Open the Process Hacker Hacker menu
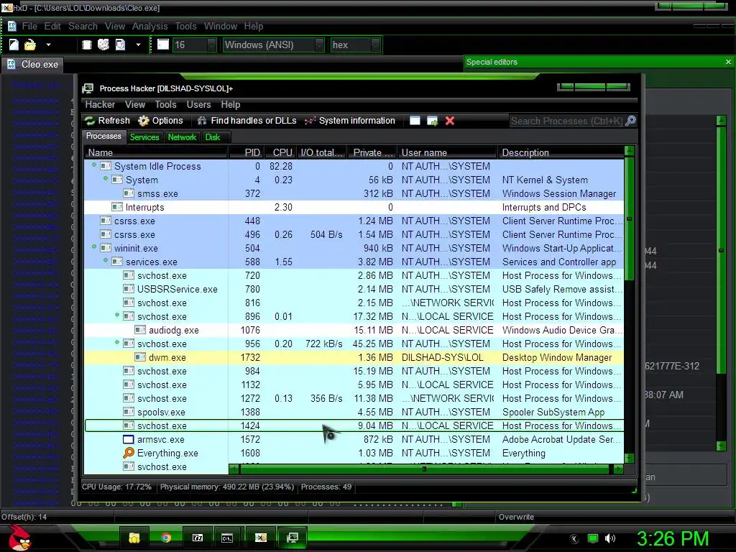The height and width of the screenshot is (552, 736). coord(100,105)
